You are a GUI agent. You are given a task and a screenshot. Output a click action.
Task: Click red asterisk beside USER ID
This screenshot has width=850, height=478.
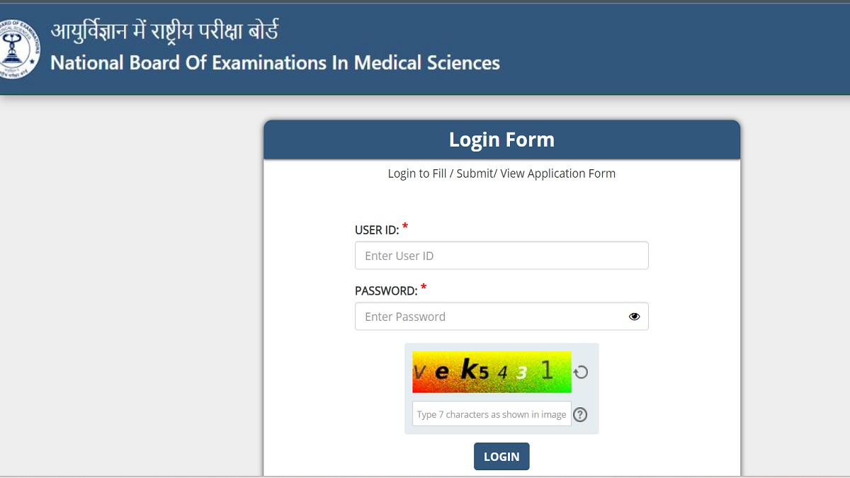405,228
